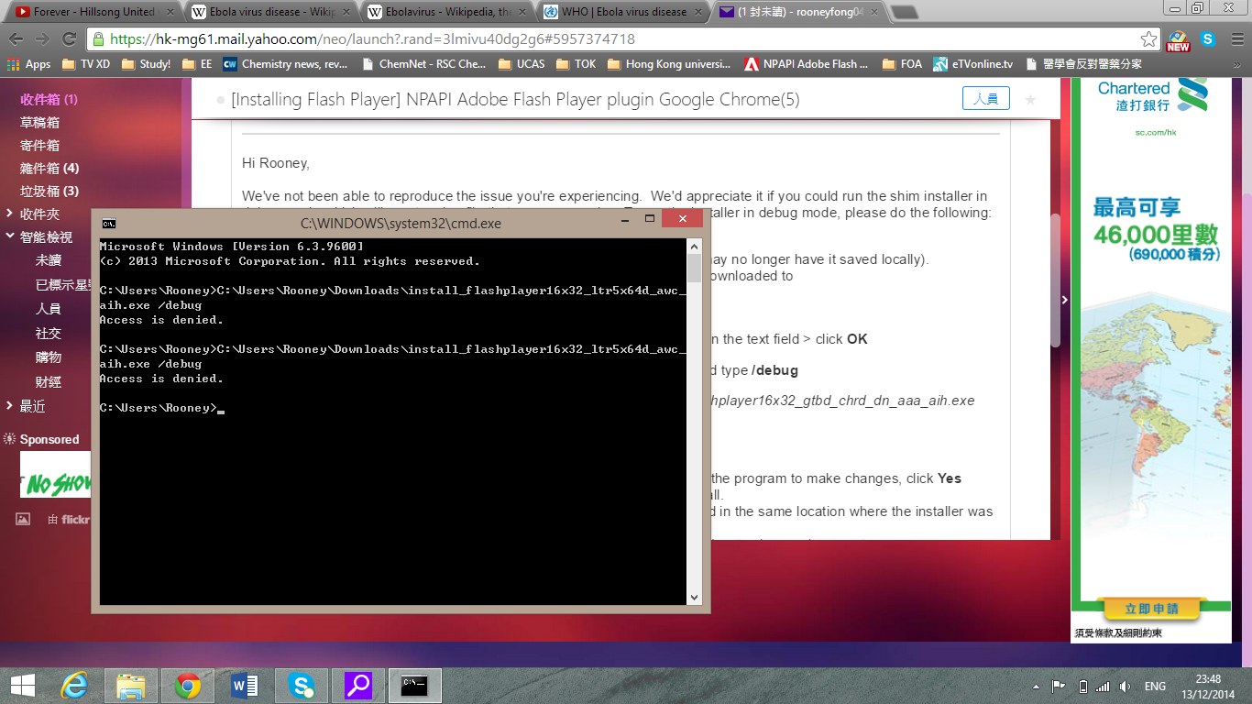Bookmark the page using the star icon

(x=1148, y=39)
